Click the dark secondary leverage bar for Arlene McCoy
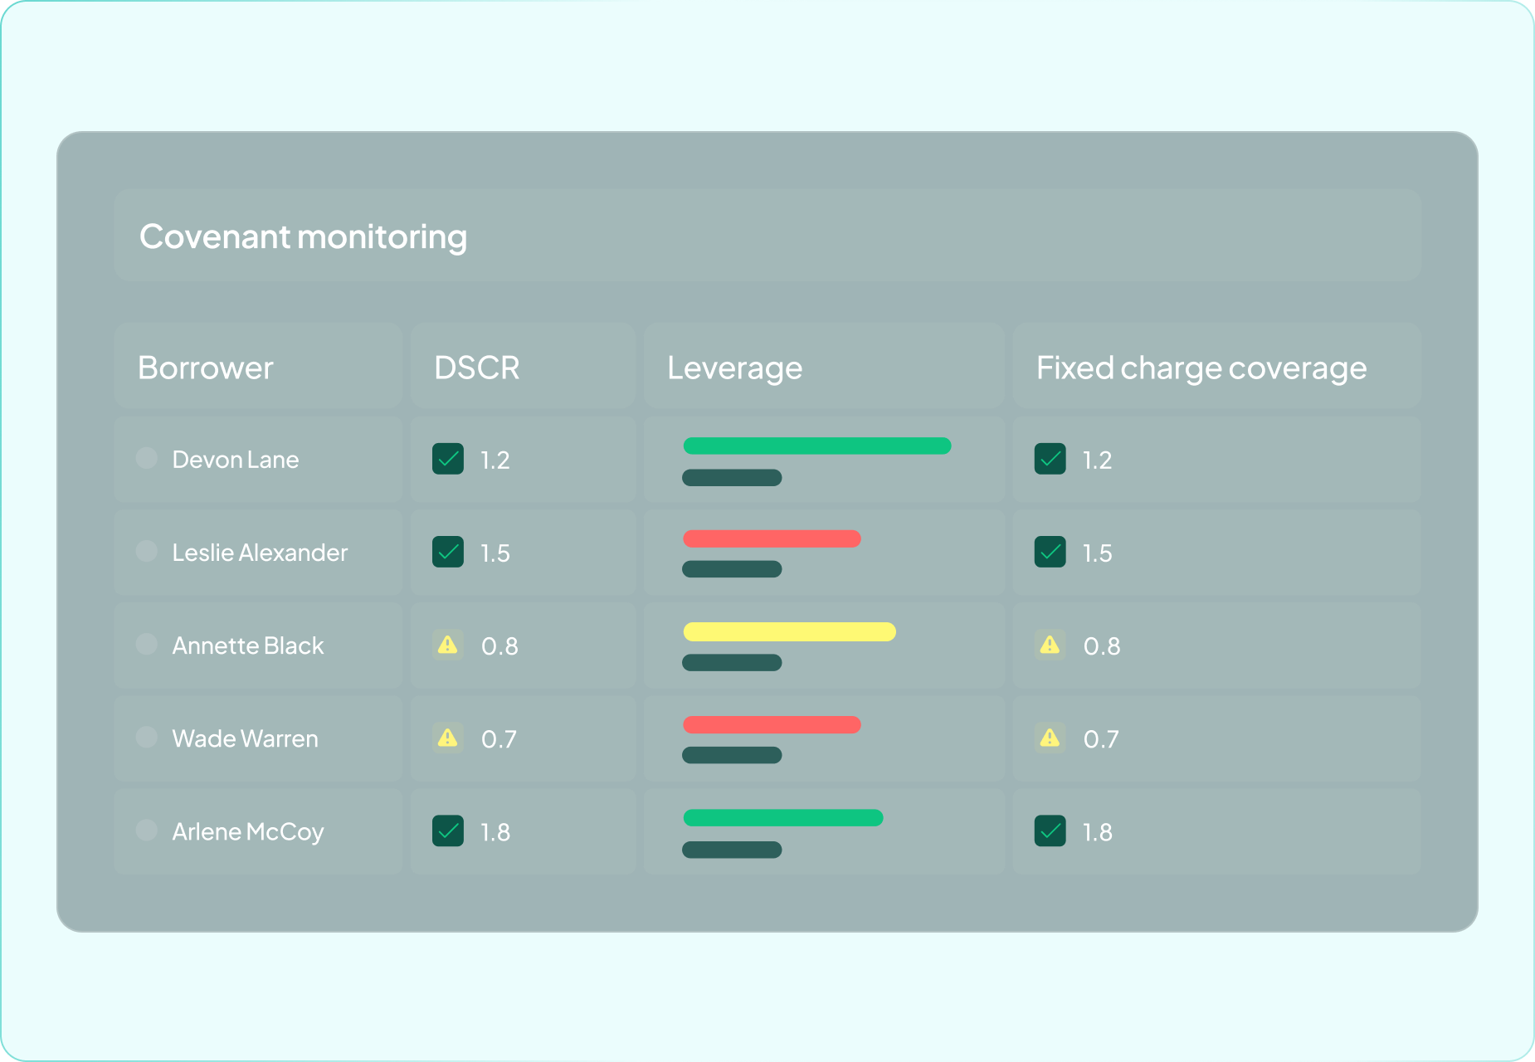 click(732, 850)
